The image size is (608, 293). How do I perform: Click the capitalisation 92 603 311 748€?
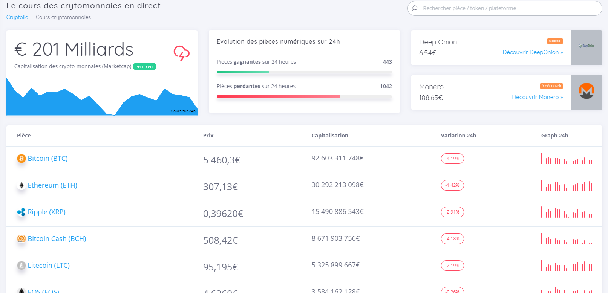pos(337,158)
